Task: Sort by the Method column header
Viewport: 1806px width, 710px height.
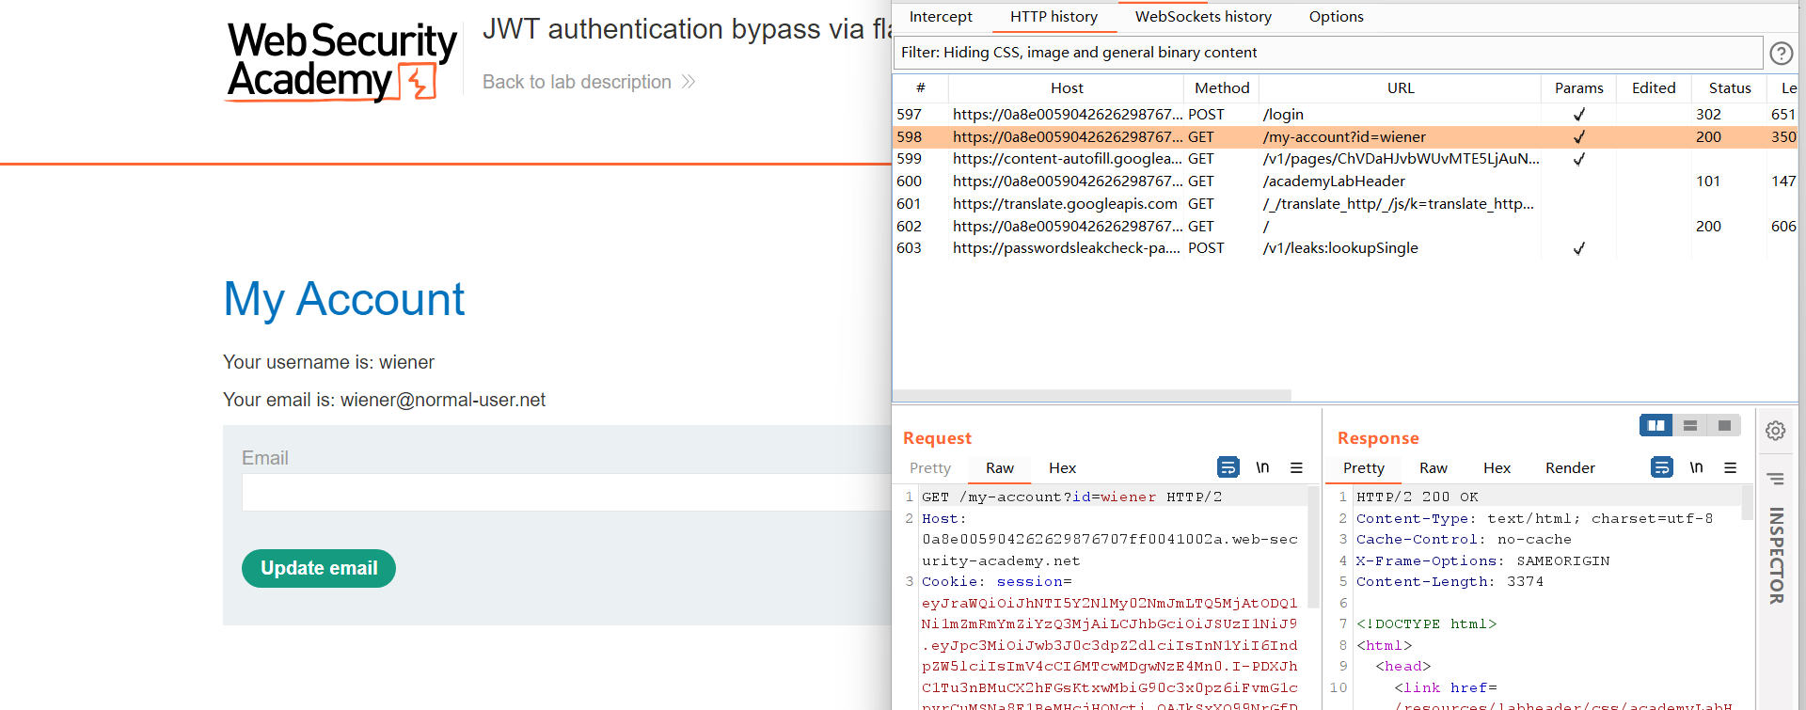Action: click(x=1221, y=87)
